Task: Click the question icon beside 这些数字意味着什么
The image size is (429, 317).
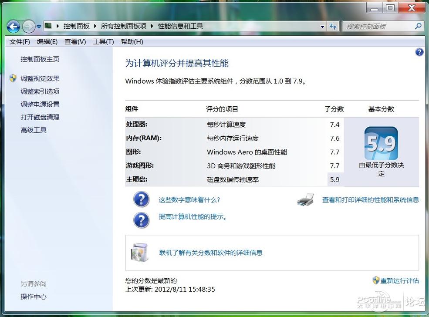Action: click(142, 199)
